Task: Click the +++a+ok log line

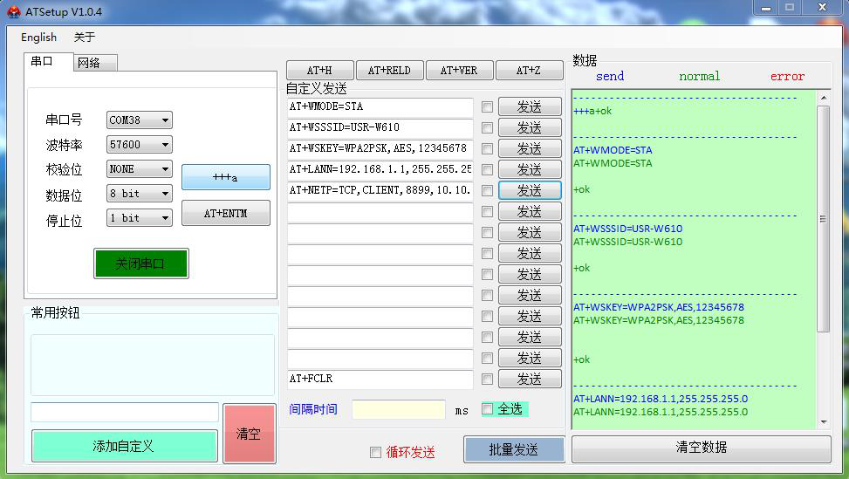Action: point(592,111)
